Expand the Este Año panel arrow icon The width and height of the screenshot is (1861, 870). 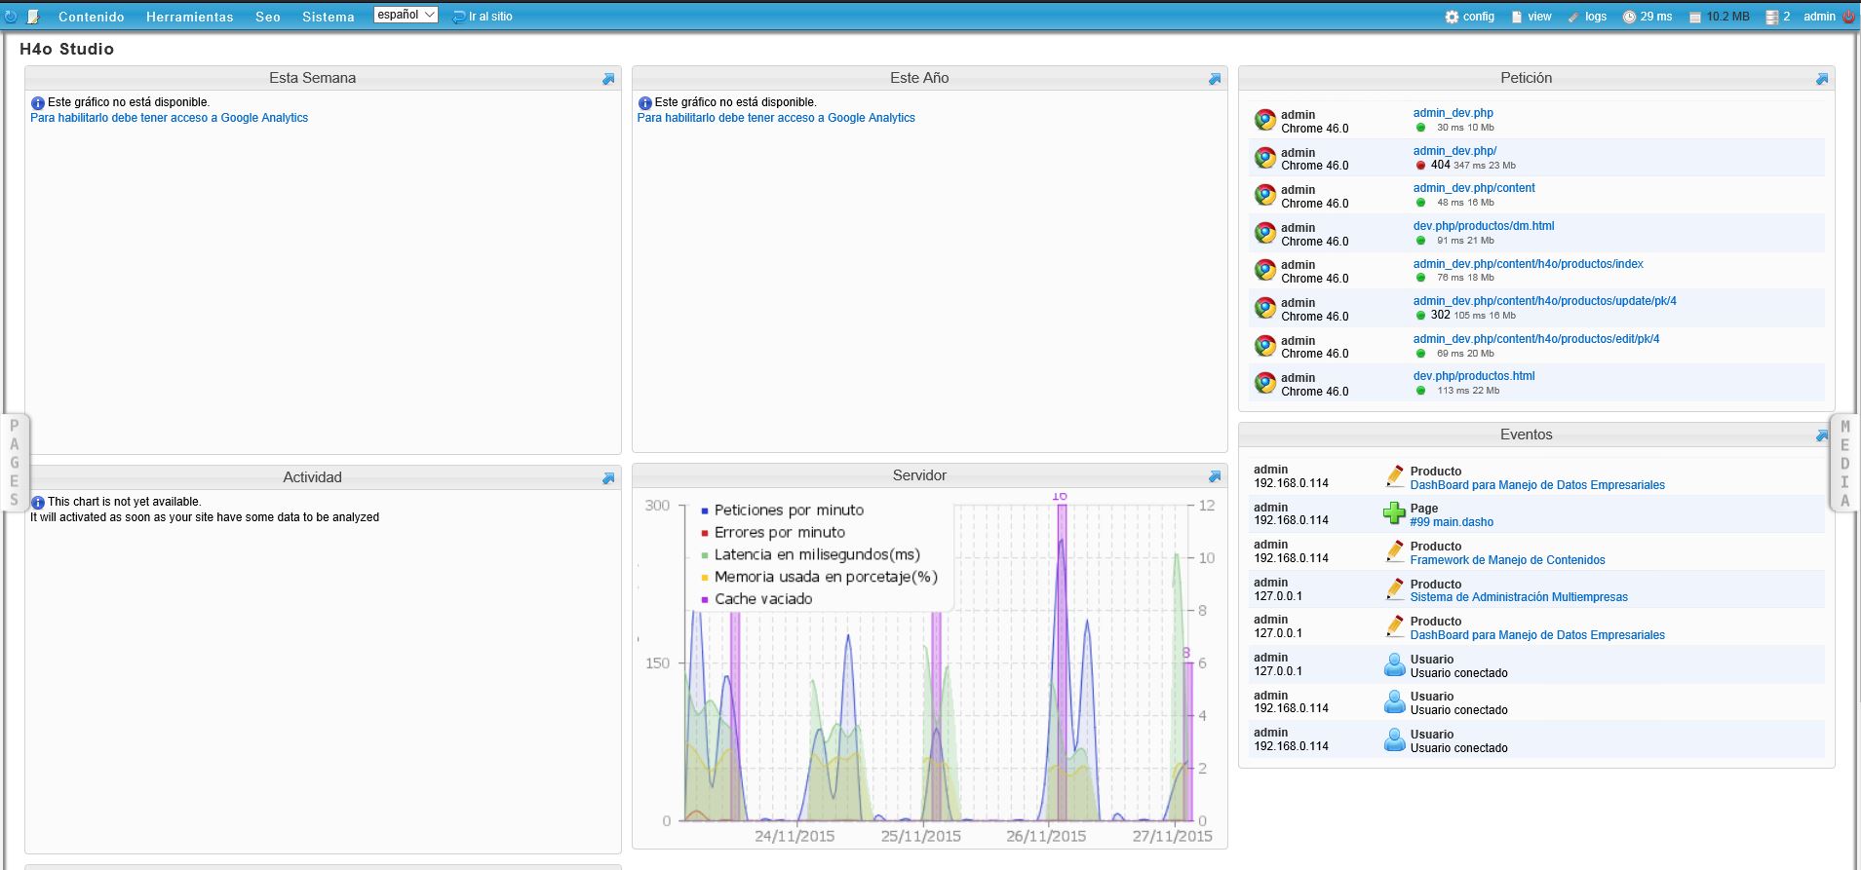pyautogui.click(x=1215, y=79)
